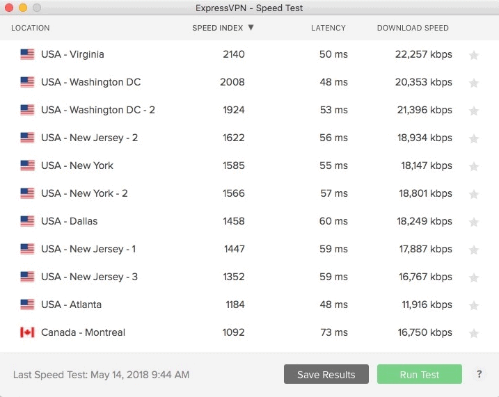The height and width of the screenshot is (397, 499).
Task: Sort by Latency column header
Action: click(328, 28)
